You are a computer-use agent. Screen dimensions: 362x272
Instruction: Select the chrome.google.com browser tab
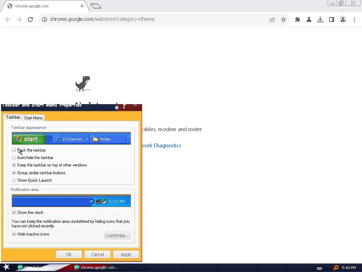[45, 6]
